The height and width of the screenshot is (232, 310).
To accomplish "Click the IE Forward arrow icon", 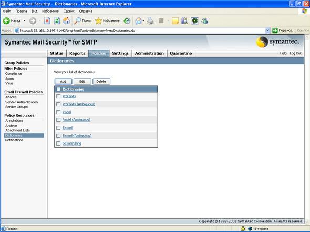I will (x=33, y=21).
